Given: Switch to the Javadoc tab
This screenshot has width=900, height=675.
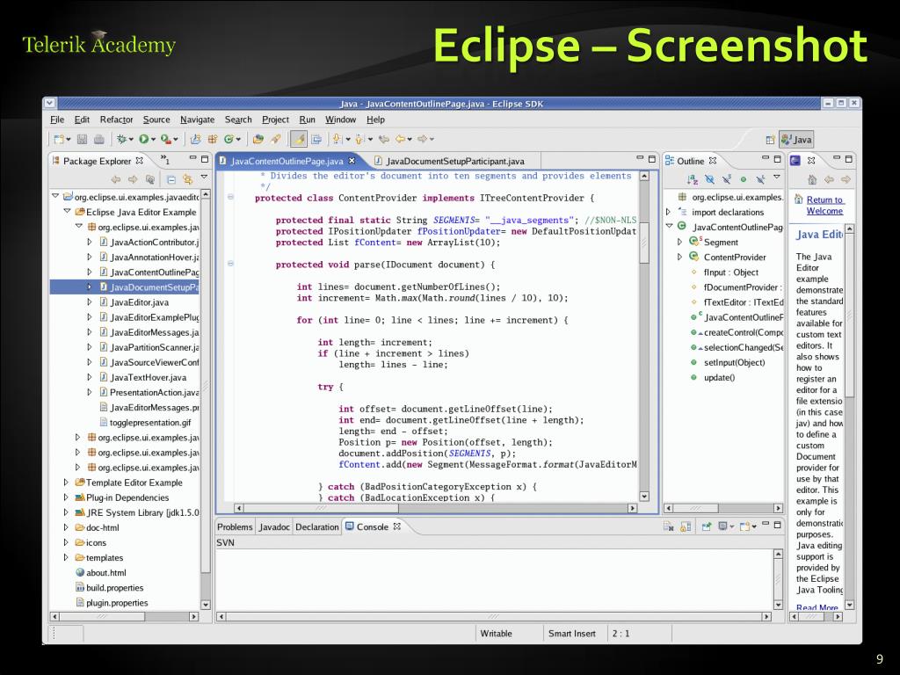Looking at the screenshot, I should pos(274,527).
